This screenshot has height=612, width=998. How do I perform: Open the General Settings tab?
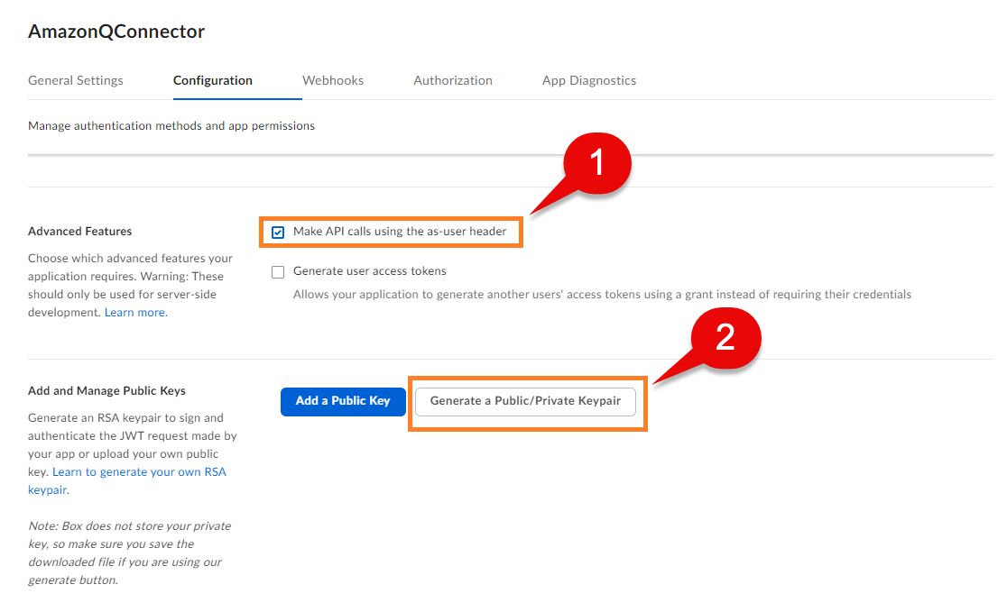pyautogui.click(x=76, y=81)
